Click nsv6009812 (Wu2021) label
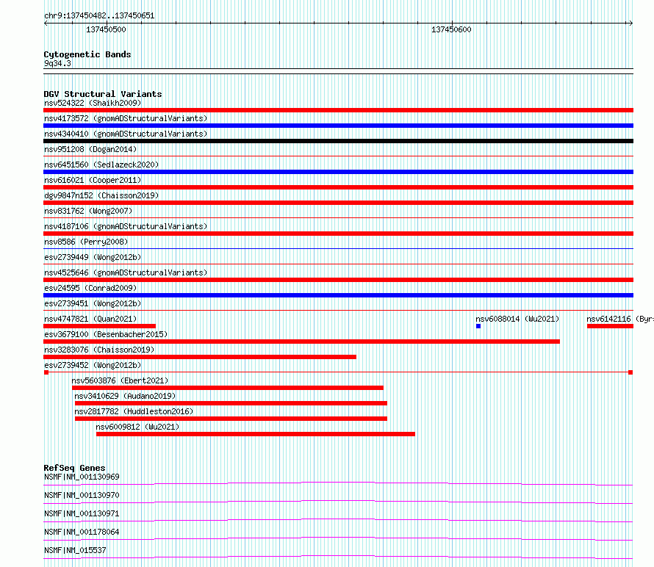 137,427
